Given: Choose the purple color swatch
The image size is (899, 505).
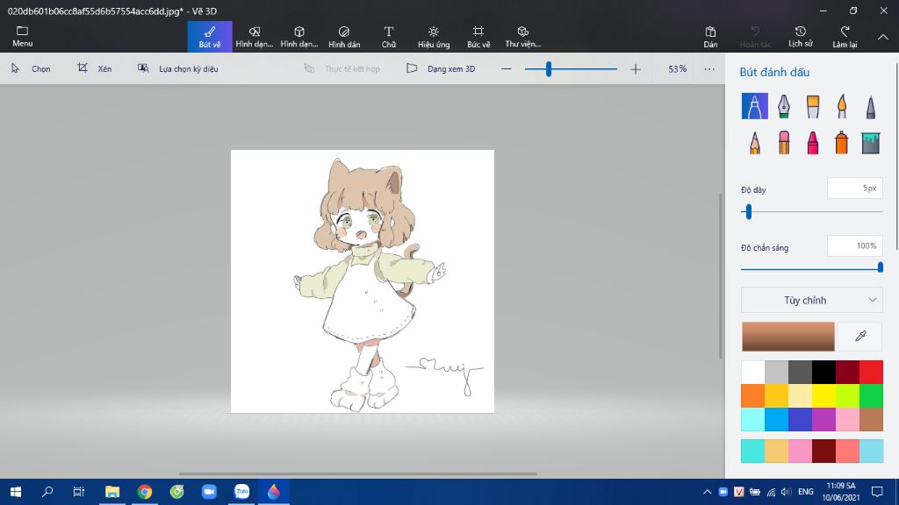Looking at the screenshot, I should [823, 419].
